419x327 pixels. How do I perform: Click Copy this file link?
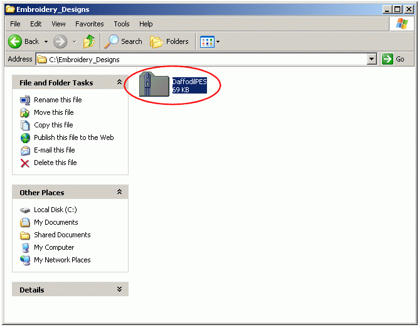pos(53,125)
